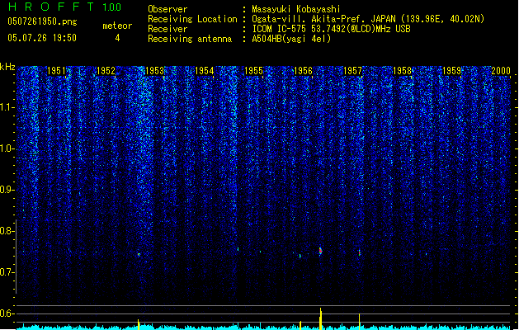519x330 pixels.
Task: Click the red meteor echo after 1956
Action: (x=320, y=252)
